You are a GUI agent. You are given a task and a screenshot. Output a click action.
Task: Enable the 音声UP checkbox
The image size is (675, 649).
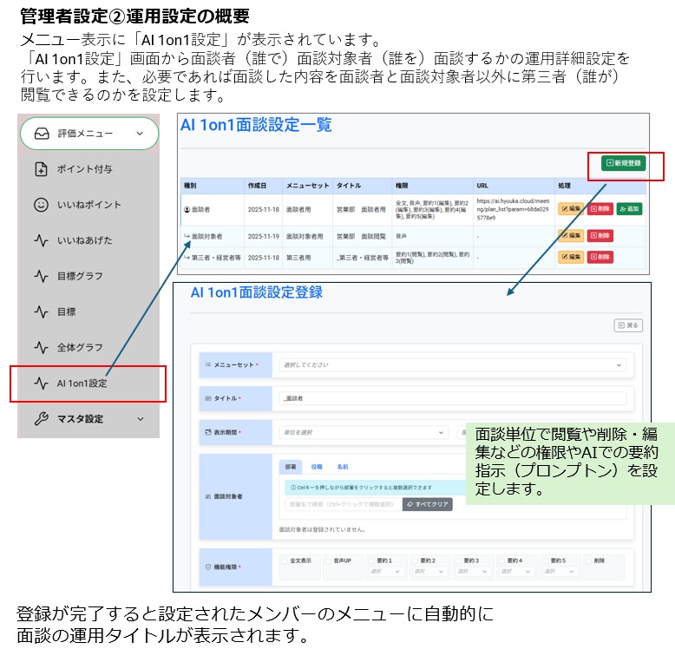click(x=330, y=560)
